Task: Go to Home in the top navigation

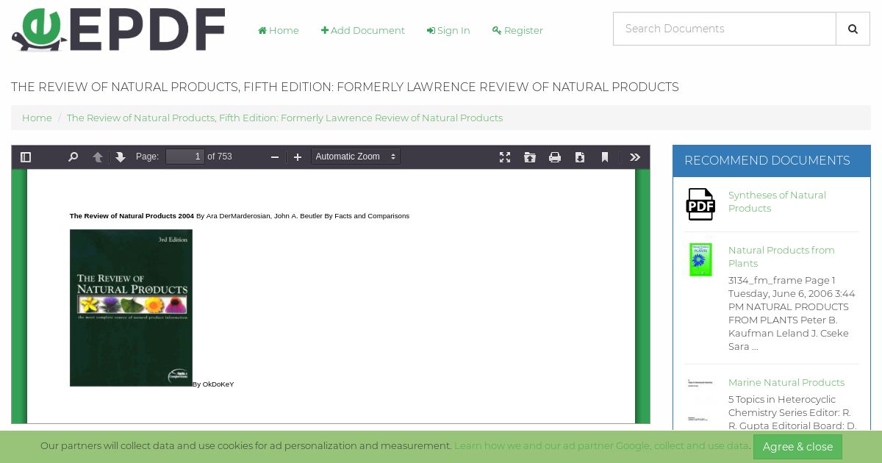Action: (279, 30)
